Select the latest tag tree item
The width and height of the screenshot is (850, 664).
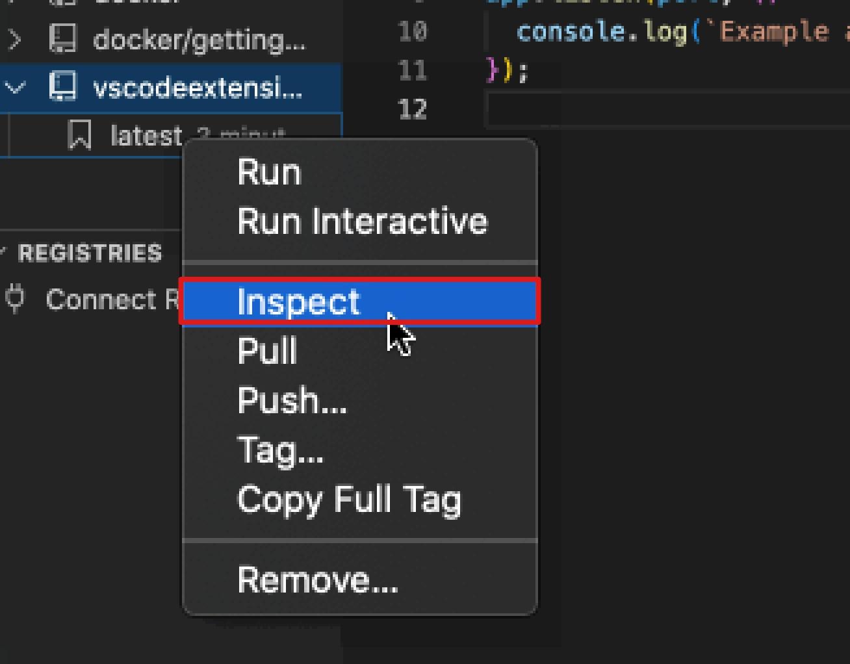pos(146,136)
